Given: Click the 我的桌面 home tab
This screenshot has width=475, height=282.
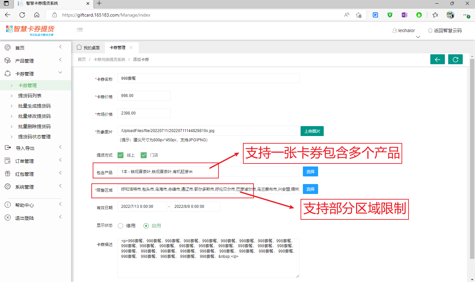Looking at the screenshot, I should pyautogui.click(x=88, y=48).
